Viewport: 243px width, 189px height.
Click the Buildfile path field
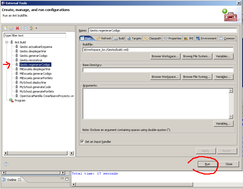click(158, 50)
